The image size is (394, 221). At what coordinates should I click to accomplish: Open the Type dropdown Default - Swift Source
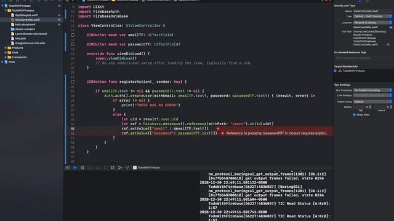pos(372,17)
